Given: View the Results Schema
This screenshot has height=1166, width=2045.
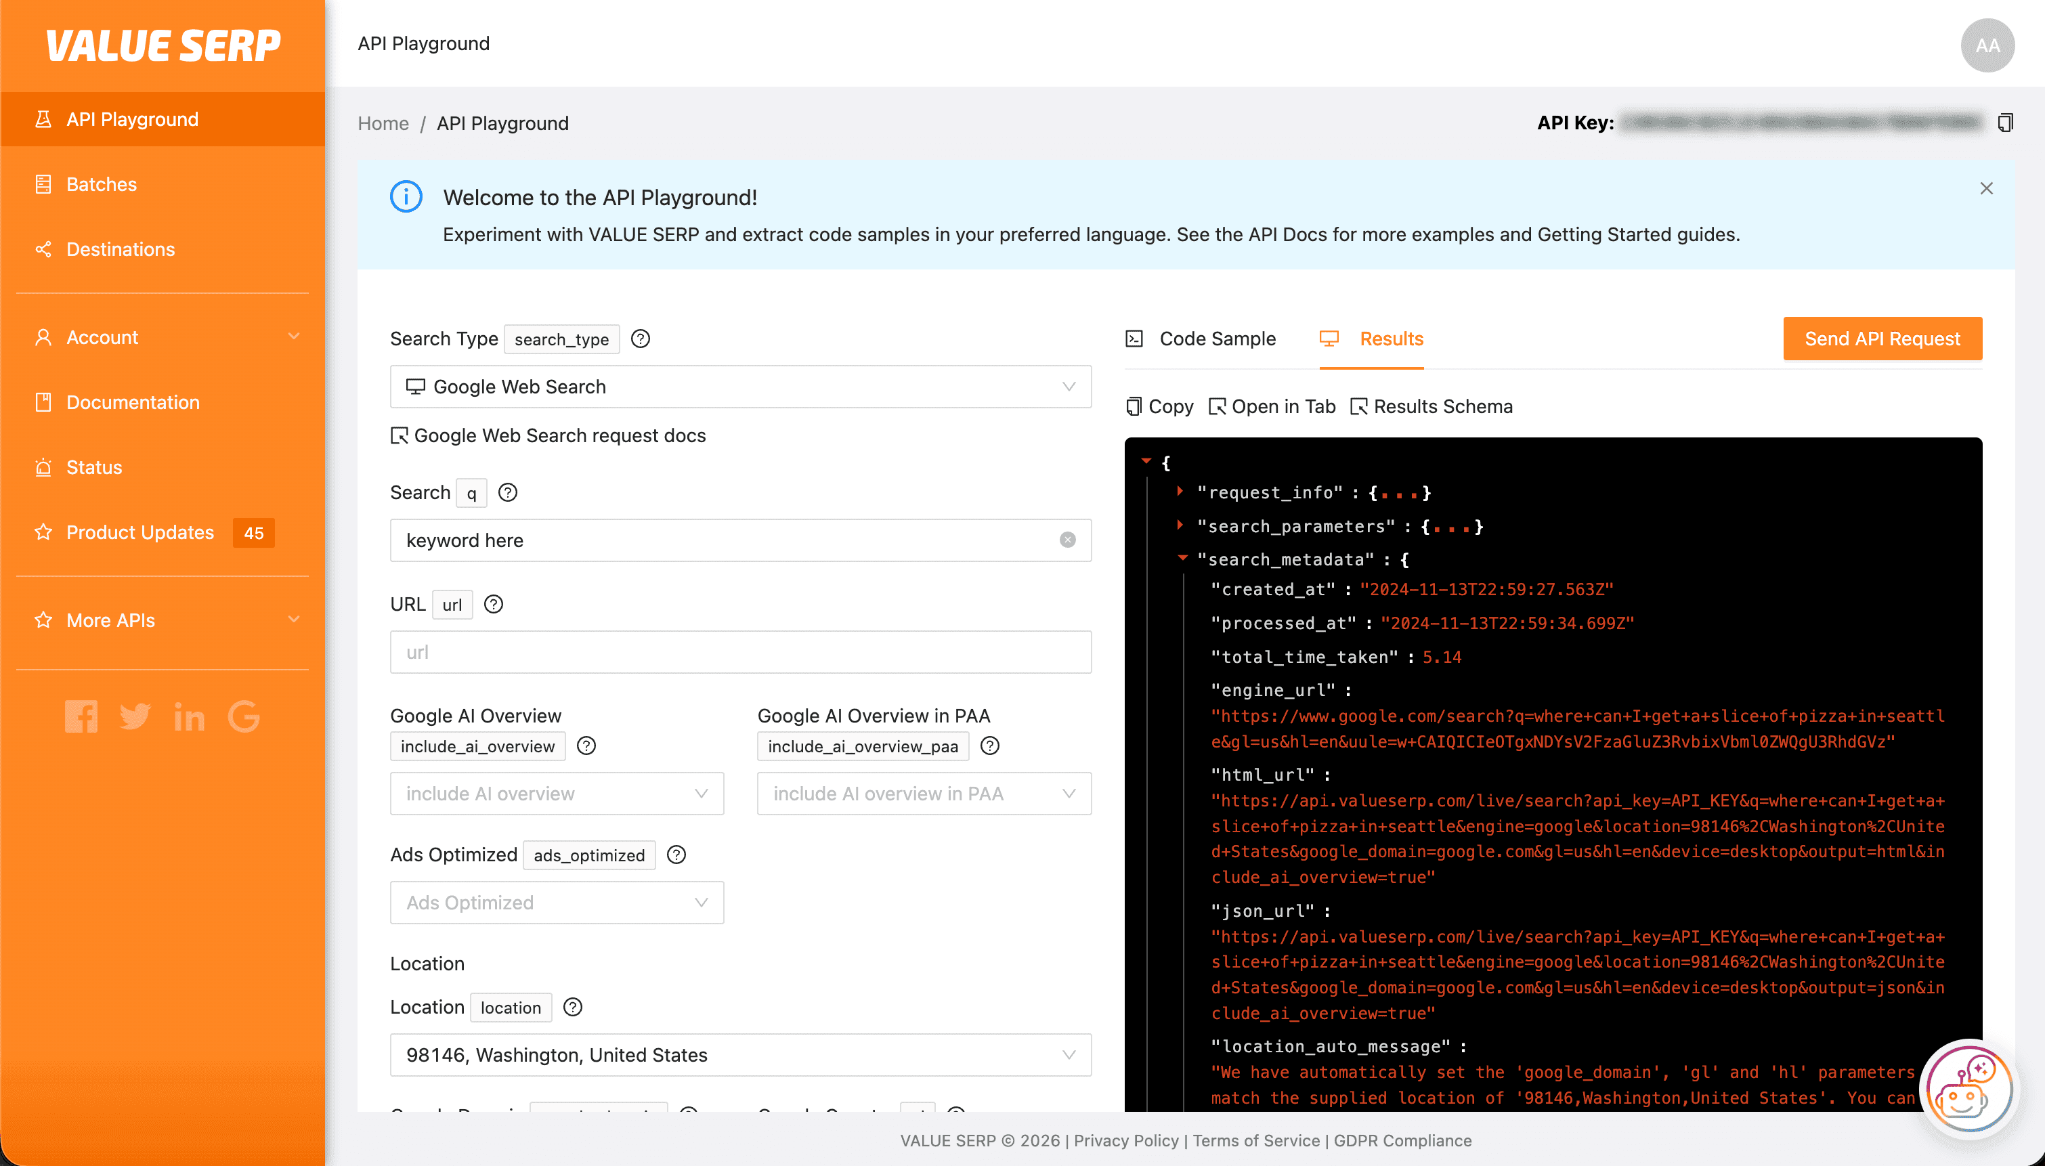Looking at the screenshot, I should (x=1431, y=407).
